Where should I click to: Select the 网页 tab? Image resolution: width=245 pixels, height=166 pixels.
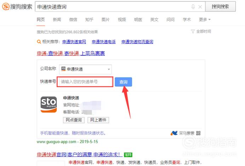coord(41,20)
